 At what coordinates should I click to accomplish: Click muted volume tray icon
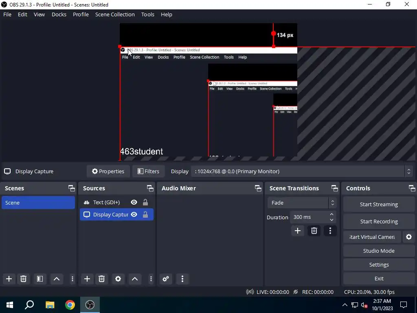click(364, 305)
